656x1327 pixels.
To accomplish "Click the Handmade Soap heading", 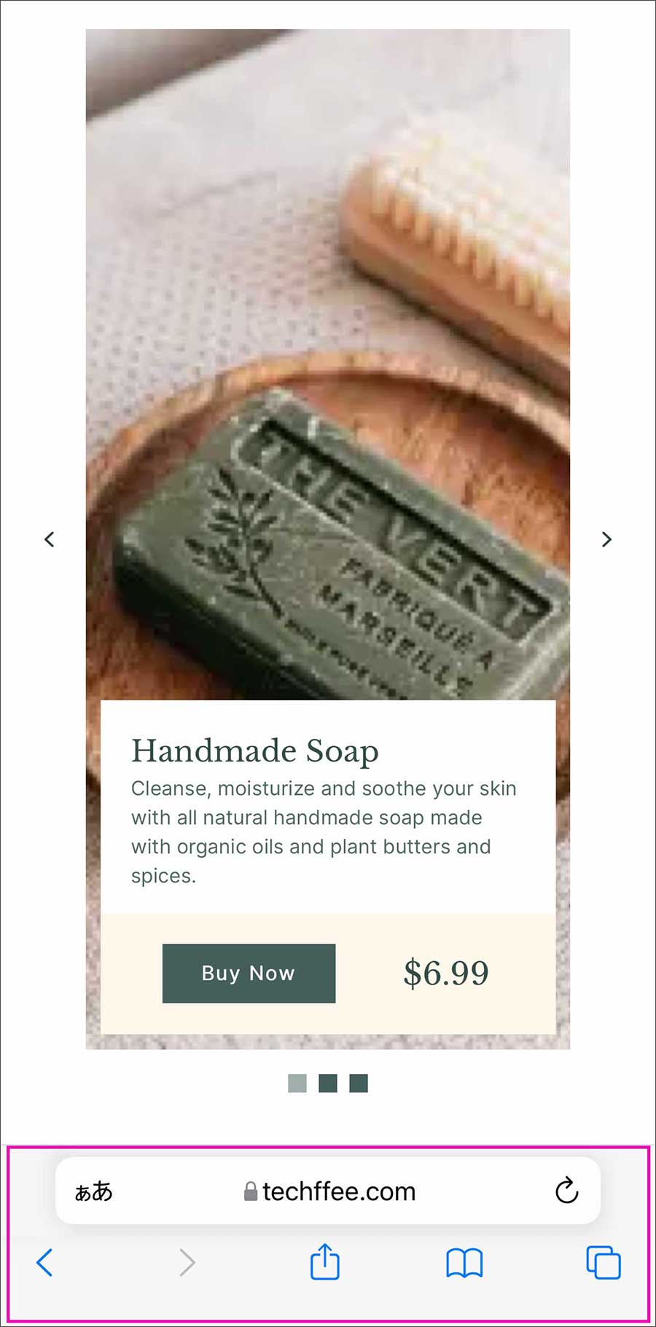I will point(255,751).
